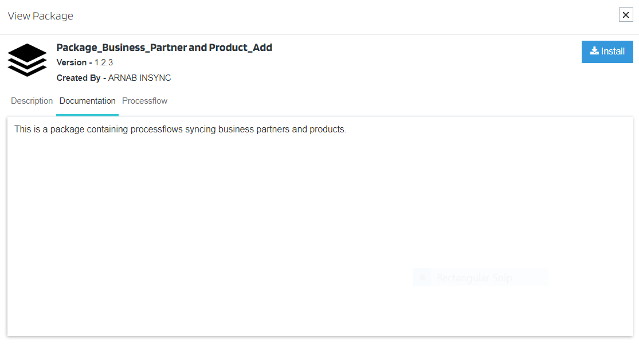
Task: Click the download icon inside Install button
Action: pos(594,51)
